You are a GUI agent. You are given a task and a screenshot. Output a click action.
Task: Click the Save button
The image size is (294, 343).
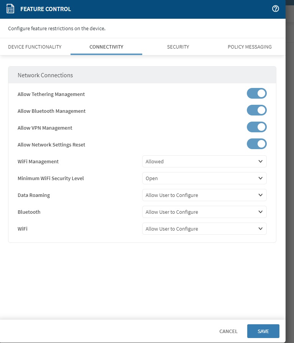263,331
